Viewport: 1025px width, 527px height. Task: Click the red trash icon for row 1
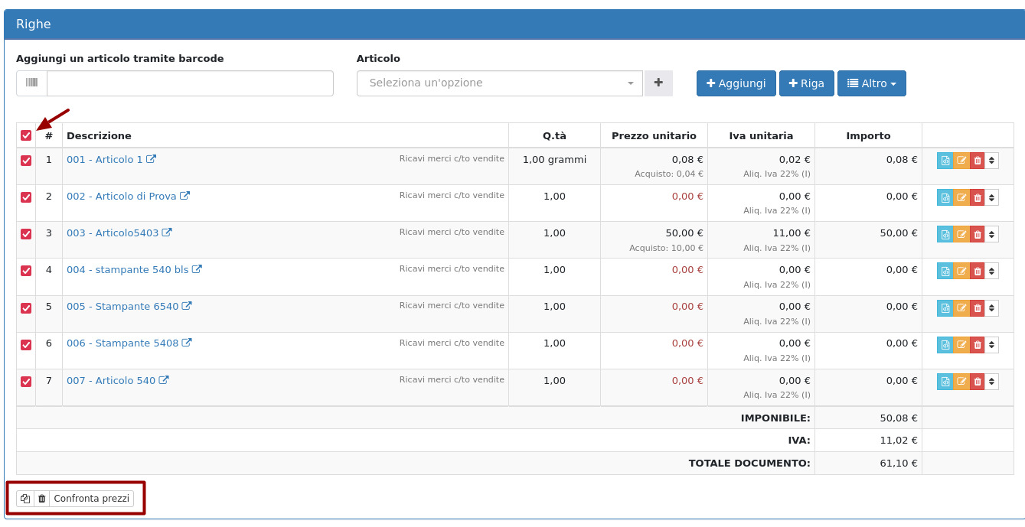pyautogui.click(x=977, y=161)
